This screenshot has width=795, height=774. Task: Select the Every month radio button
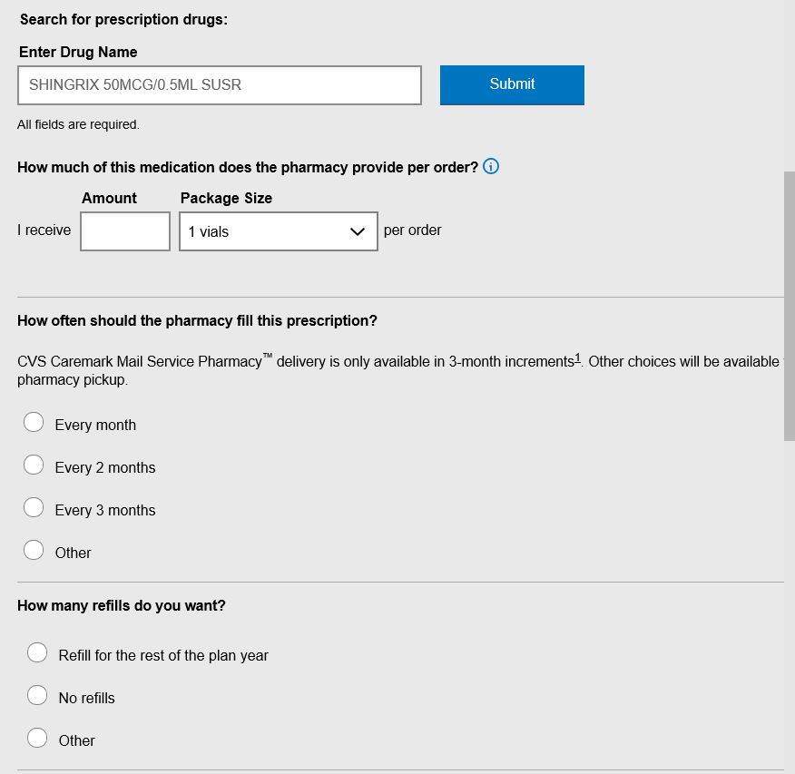[34, 422]
